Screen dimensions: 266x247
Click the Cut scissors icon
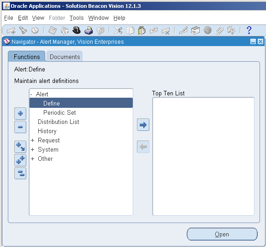tap(118, 30)
